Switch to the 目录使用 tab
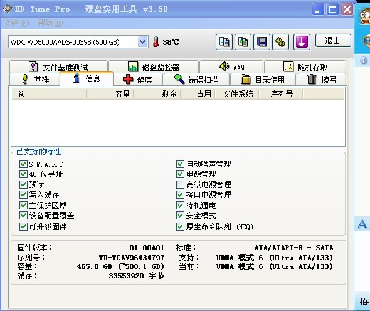The width and height of the screenshot is (370, 311). coord(263,80)
